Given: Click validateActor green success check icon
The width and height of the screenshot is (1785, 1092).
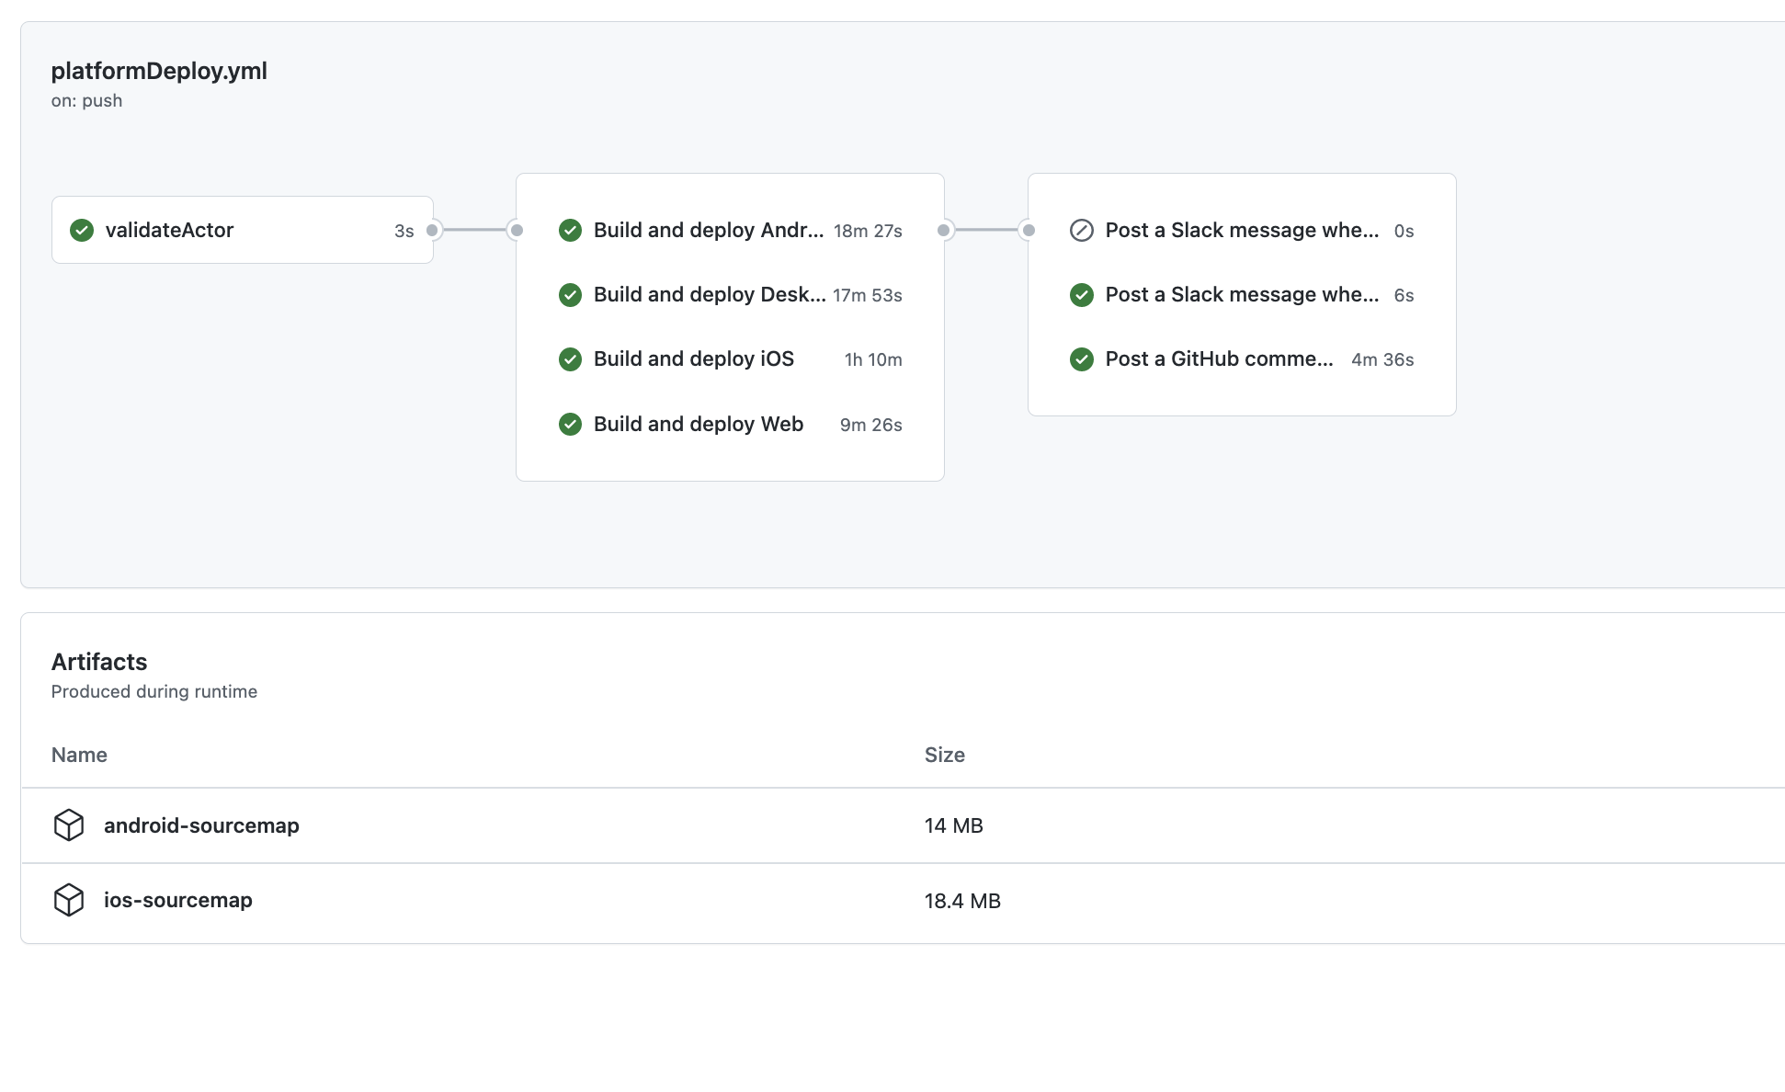Looking at the screenshot, I should 82,230.
